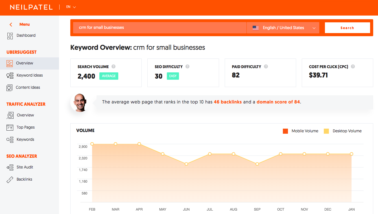Click the JAN data point on chart
This screenshot has width=378, height=214.
coord(351,154)
